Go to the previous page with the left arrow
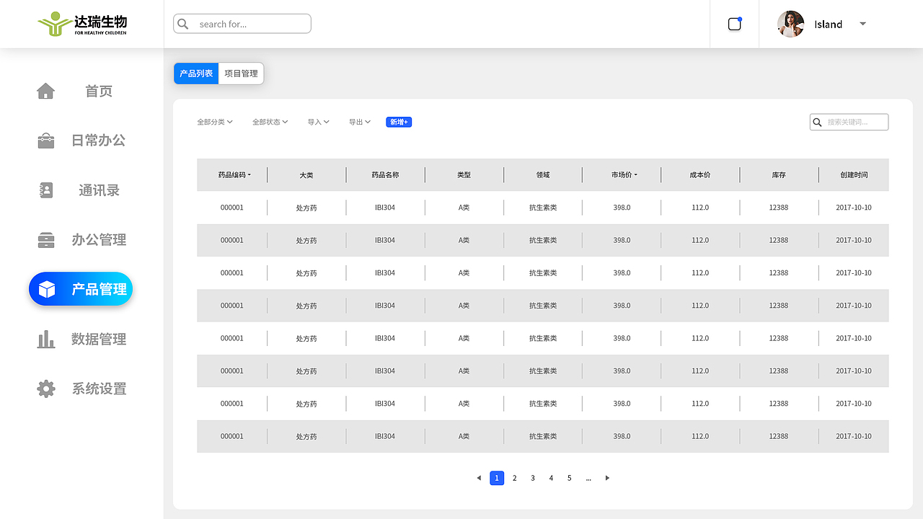Image resolution: width=923 pixels, height=519 pixels. pos(478,478)
